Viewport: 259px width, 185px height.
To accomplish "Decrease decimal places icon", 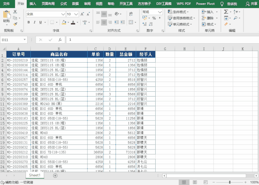I will coord(151,24).
